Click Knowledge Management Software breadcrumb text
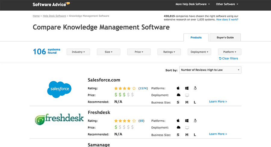 point(89,16)
